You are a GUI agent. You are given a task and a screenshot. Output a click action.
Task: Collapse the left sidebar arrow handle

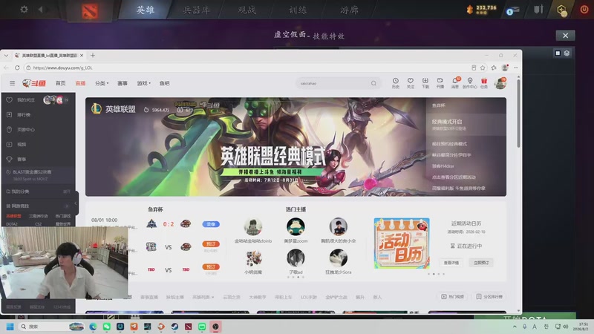pos(76,203)
